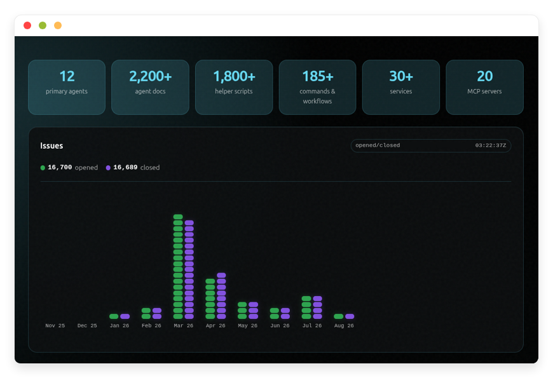Click the Jul 26 axis label

(x=311, y=325)
